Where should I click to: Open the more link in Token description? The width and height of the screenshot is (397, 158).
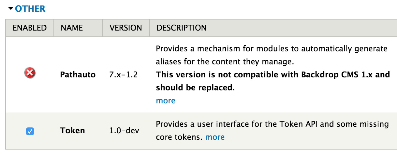[x=215, y=137]
